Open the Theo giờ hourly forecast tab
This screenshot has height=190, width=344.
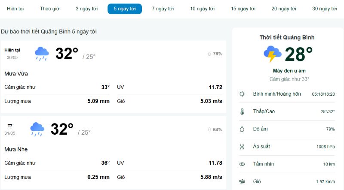(x=49, y=9)
